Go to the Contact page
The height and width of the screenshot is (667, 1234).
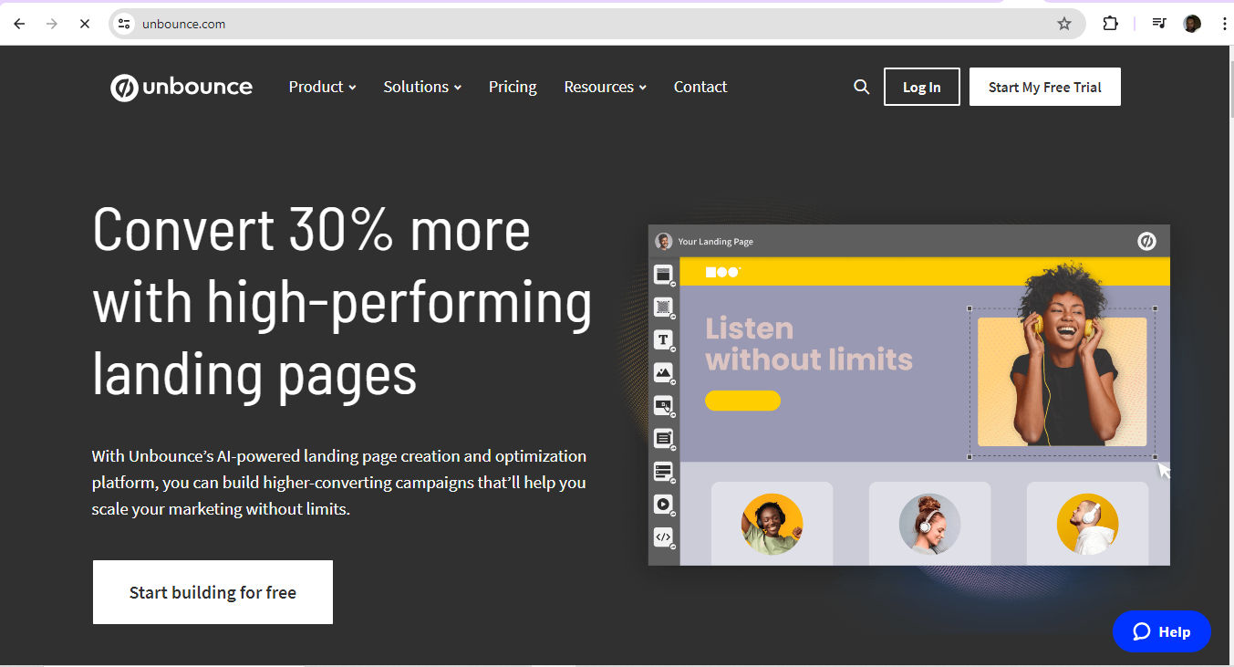pyautogui.click(x=700, y=87)
